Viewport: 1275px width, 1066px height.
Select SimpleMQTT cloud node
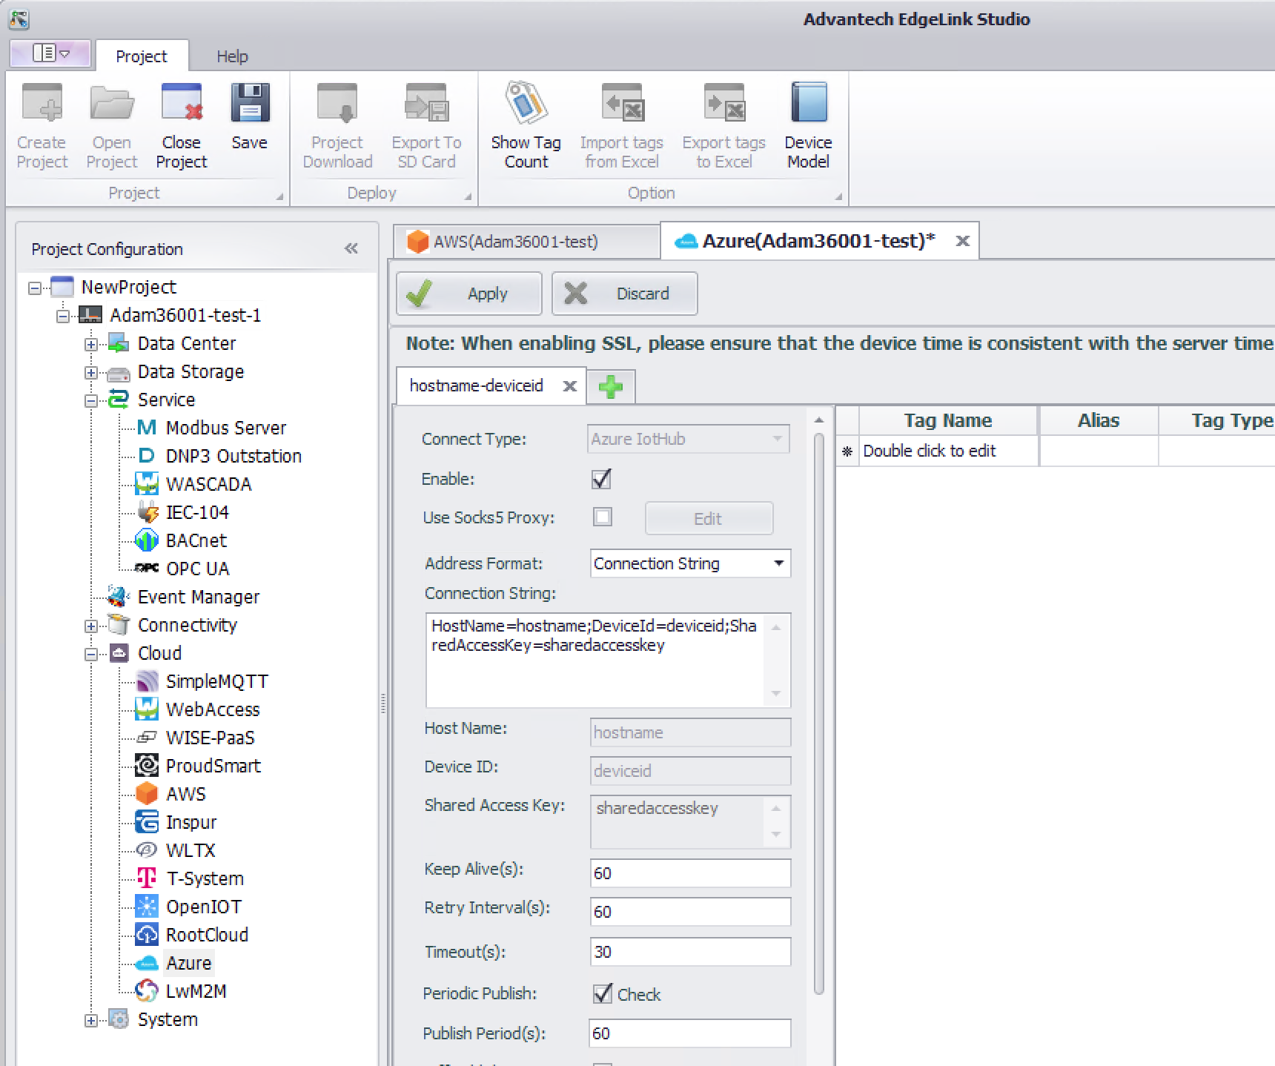point(216,681)
